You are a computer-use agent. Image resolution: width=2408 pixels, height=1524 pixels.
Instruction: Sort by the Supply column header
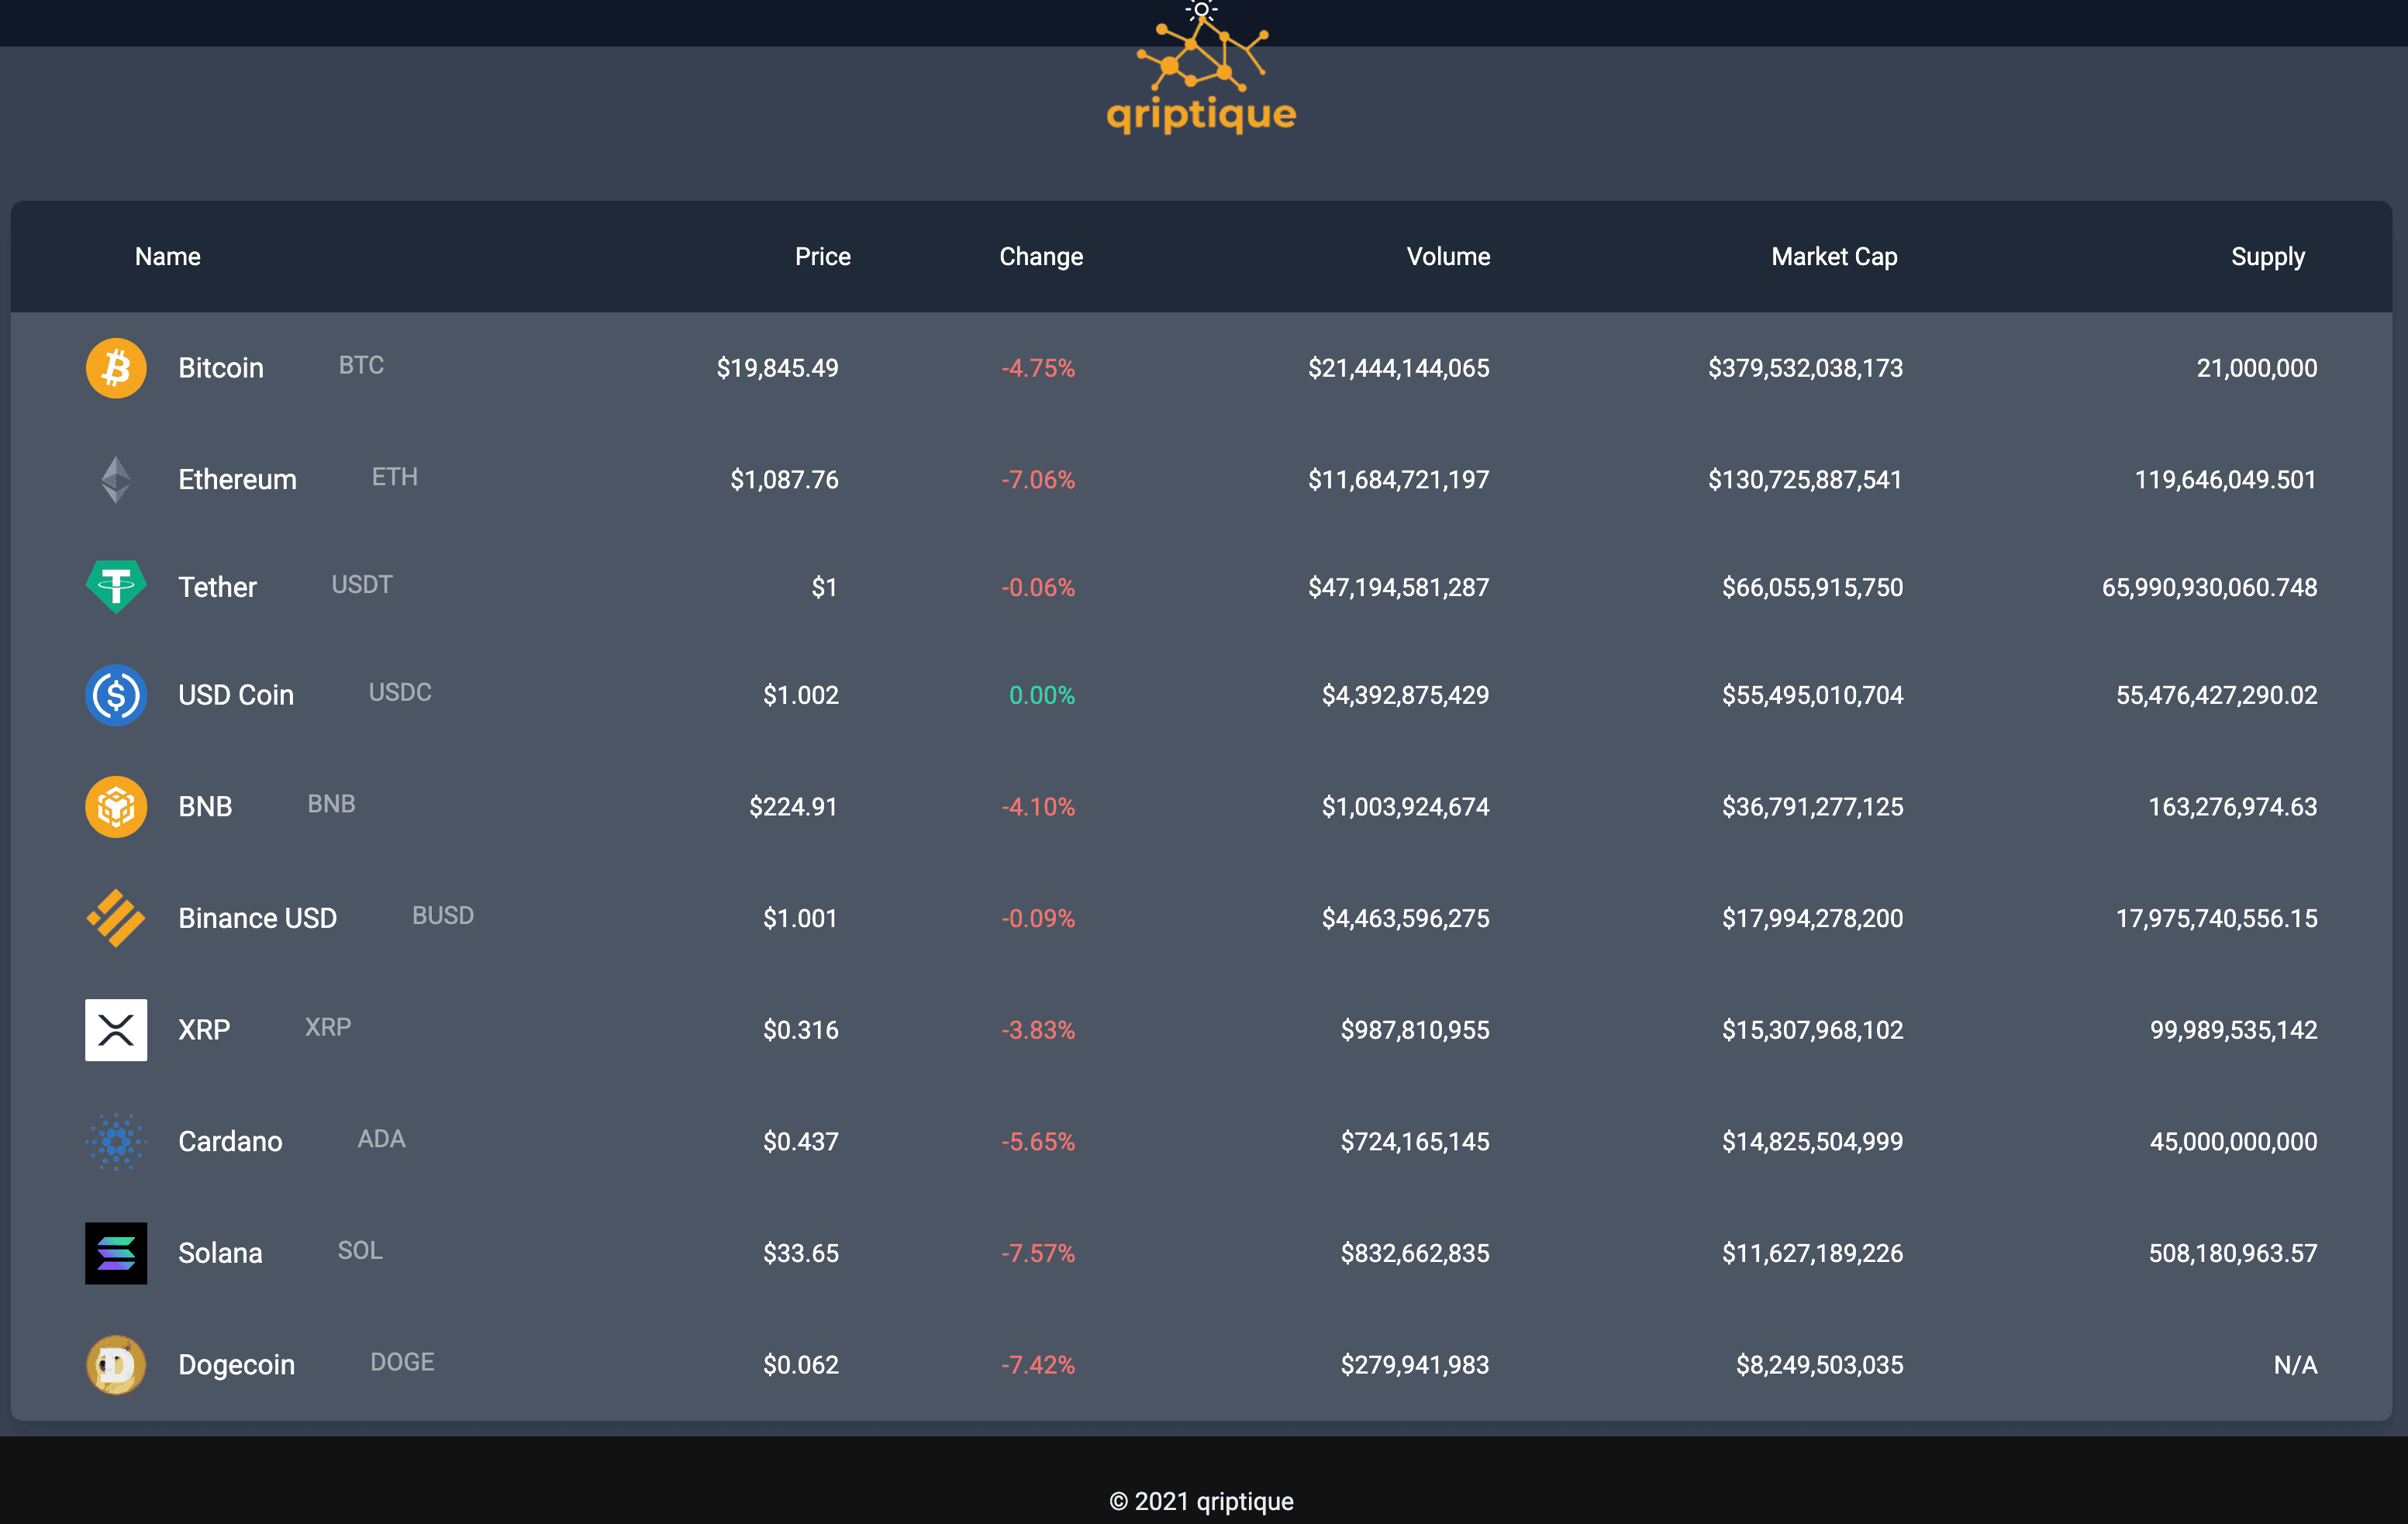click(x=2268, y=257)
